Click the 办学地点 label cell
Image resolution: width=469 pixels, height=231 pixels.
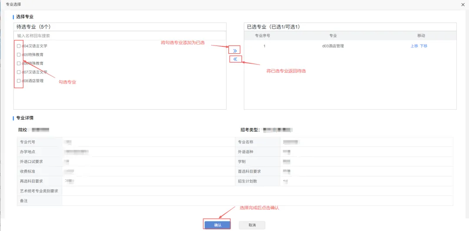point(40,152)
